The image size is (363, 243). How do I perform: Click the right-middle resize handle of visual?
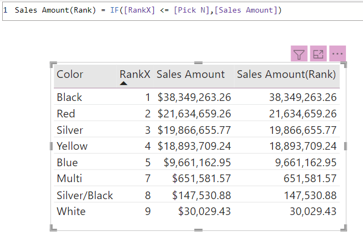(x=345, y=146)
